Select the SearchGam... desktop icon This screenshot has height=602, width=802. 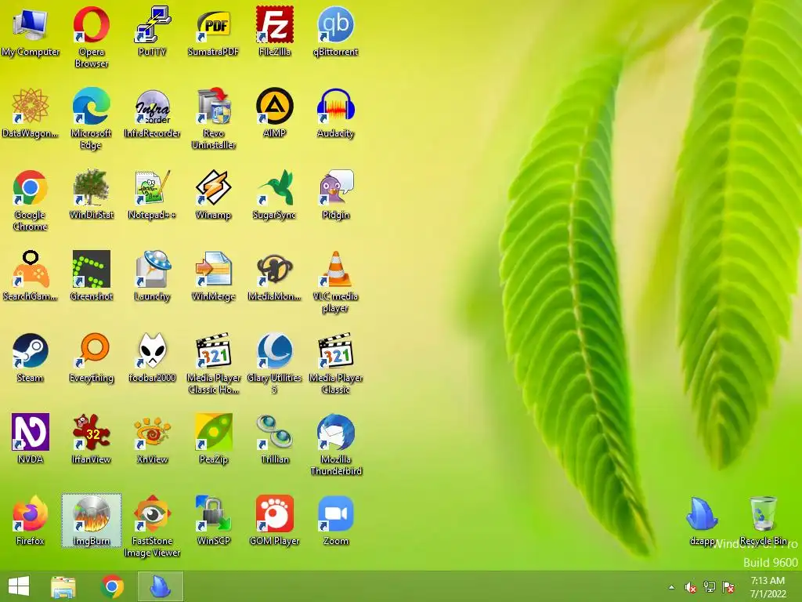tap(31, 276)
